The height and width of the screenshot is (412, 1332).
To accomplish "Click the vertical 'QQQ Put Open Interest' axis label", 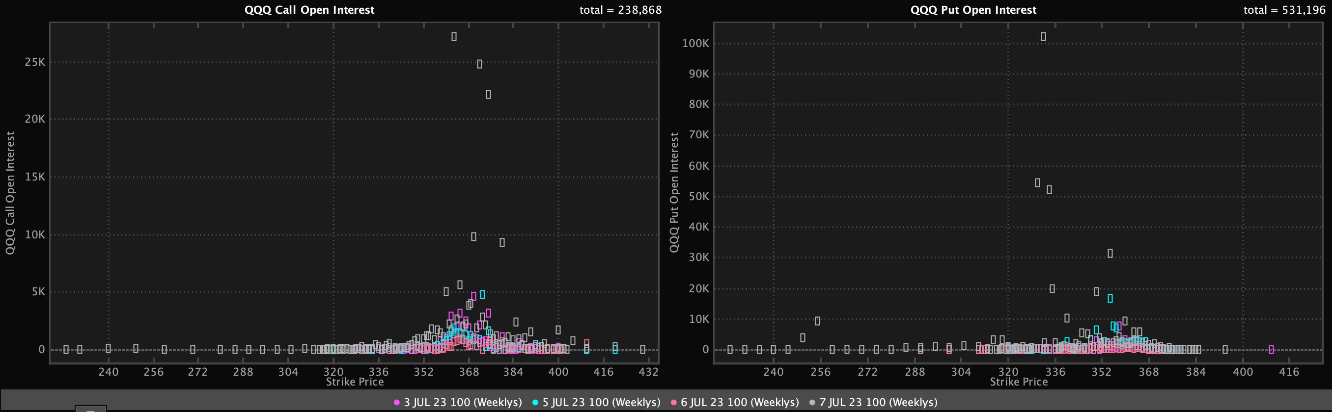I will (x=674, y=193).
